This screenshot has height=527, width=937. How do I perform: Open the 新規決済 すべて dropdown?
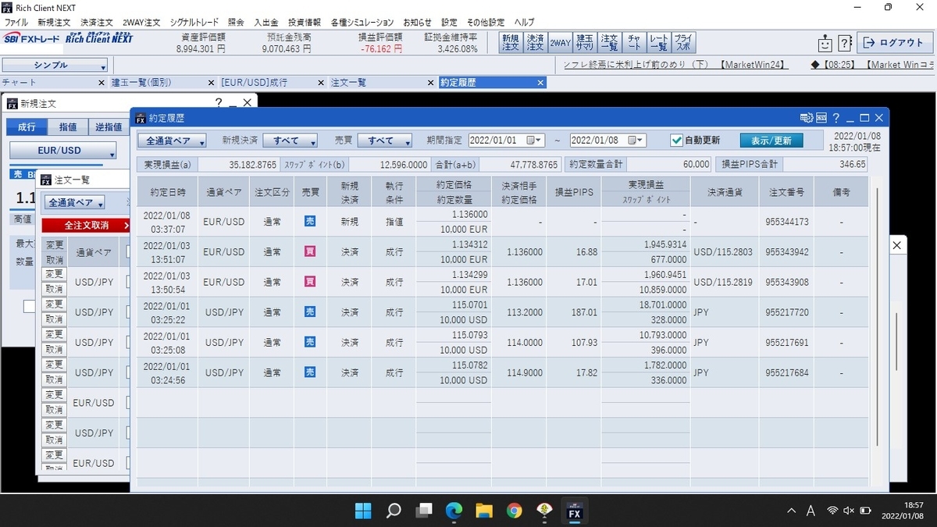coord(290,141)
